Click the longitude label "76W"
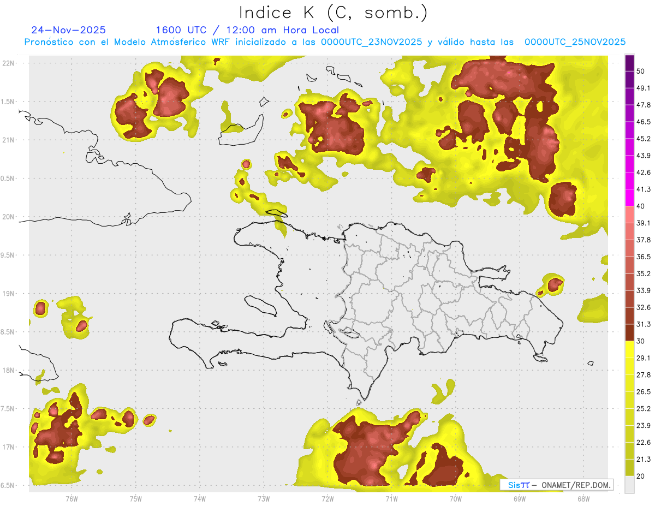Viewport: 655px width, 506px height. pyautogui.click(x=72, y=499)
